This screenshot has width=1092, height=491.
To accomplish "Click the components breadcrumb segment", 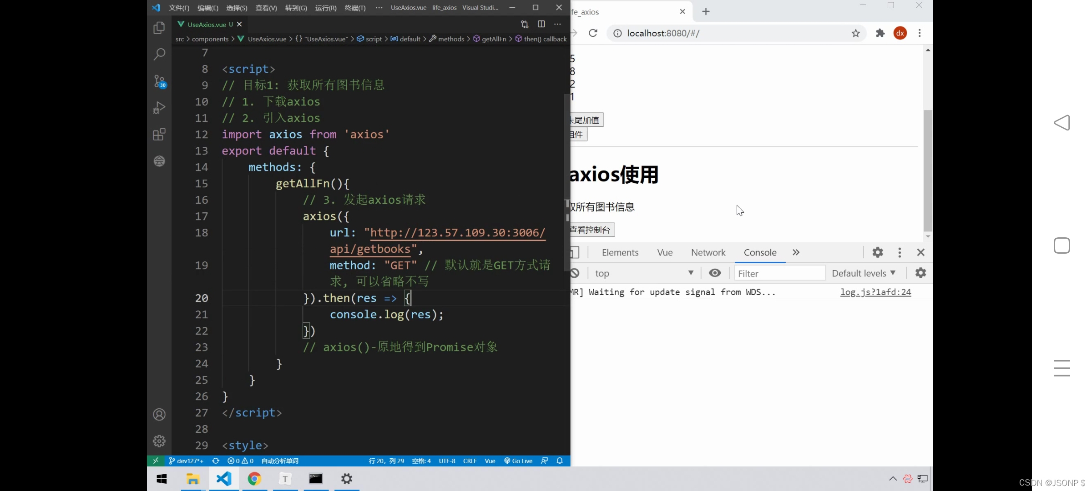I will tap(210, 39).
